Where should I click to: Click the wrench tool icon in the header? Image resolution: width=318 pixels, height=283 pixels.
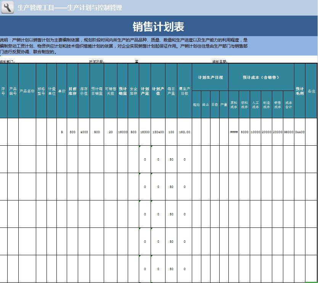click(7, 7)
